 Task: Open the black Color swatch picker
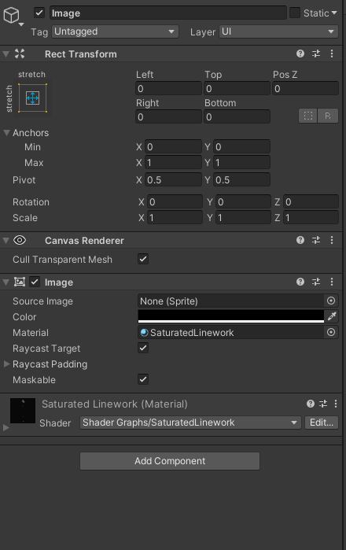(231, 316)
